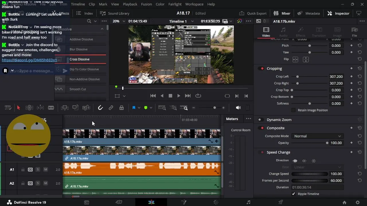
Task: Toggle the Position Lock
Action: coord(122,108)
